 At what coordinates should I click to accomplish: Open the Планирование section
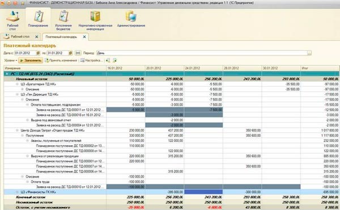[x=38, y=19]
